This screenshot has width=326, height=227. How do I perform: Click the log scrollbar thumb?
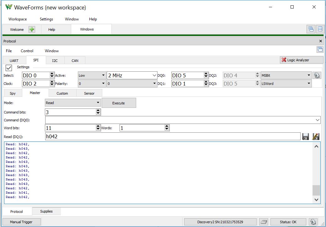(316, 190)
